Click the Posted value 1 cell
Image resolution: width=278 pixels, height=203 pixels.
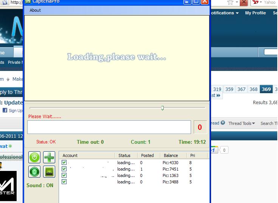(141, 169)
